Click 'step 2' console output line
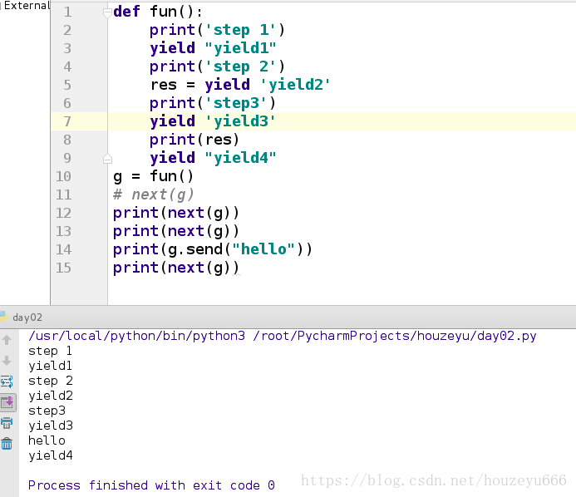Viewport: 576px width, 497px height. pyautogui.click(x=51, y=381)
